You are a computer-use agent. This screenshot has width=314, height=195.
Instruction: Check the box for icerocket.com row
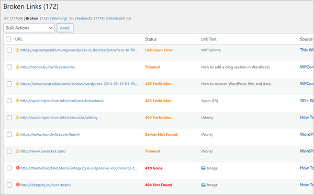click(x=9, y=151)
